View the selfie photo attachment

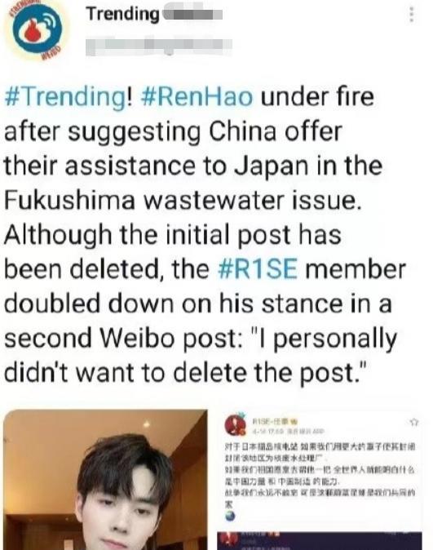click(x=105, y=480)
